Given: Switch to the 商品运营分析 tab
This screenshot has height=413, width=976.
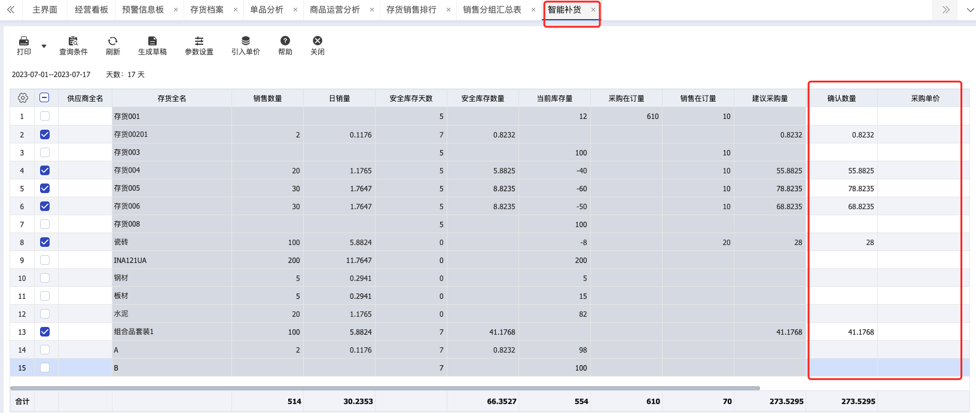Looking at the screenshot, I should (335, 10).
